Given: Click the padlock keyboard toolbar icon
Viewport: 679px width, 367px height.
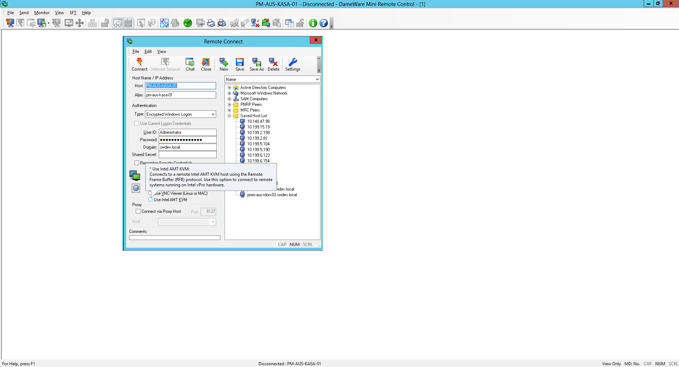Looking at the screenshot, I should (x=105, y=23).
